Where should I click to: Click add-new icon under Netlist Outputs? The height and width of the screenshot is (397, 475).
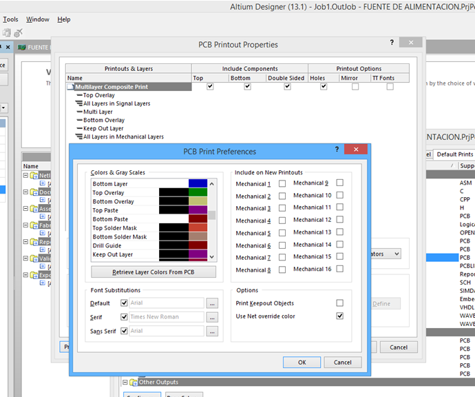43,183
